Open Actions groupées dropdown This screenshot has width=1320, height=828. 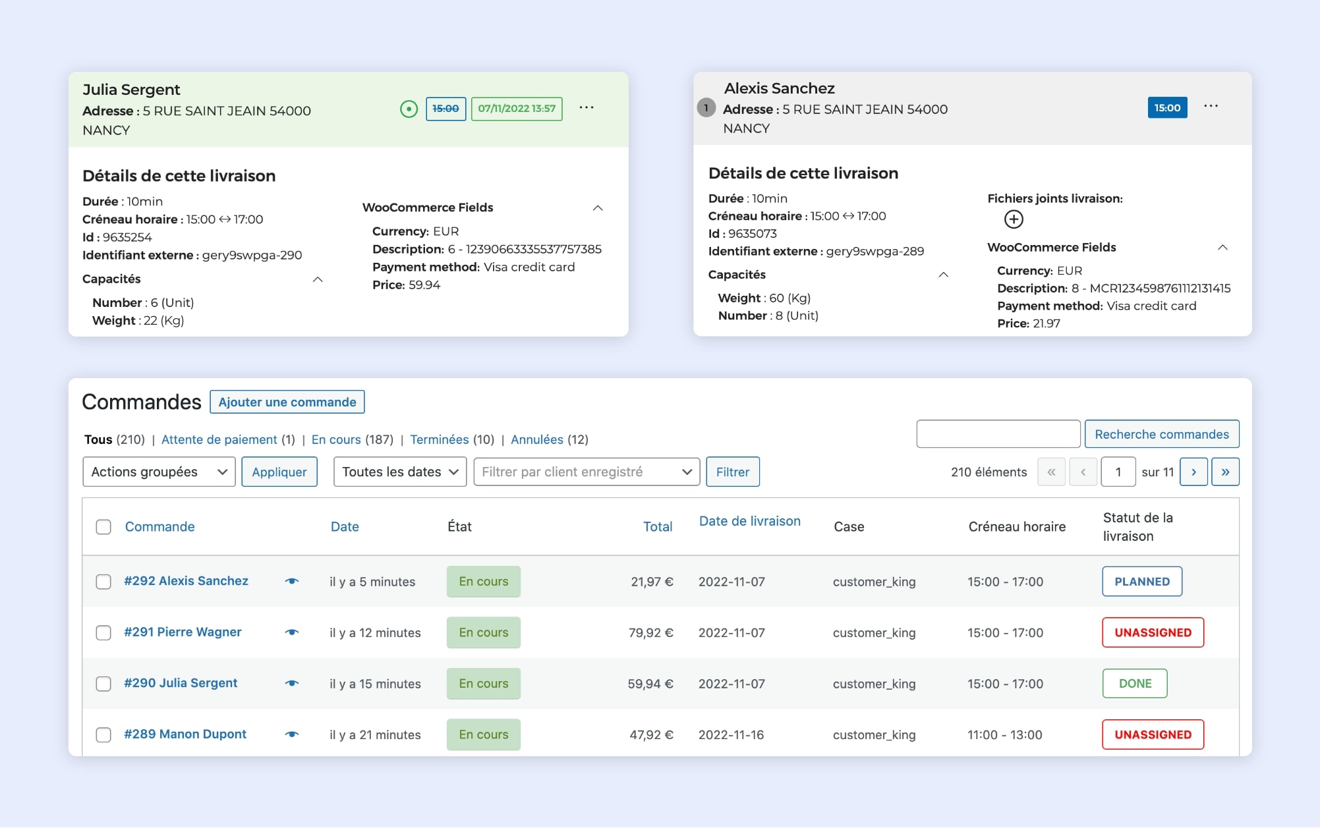click(x=159, y=472)
